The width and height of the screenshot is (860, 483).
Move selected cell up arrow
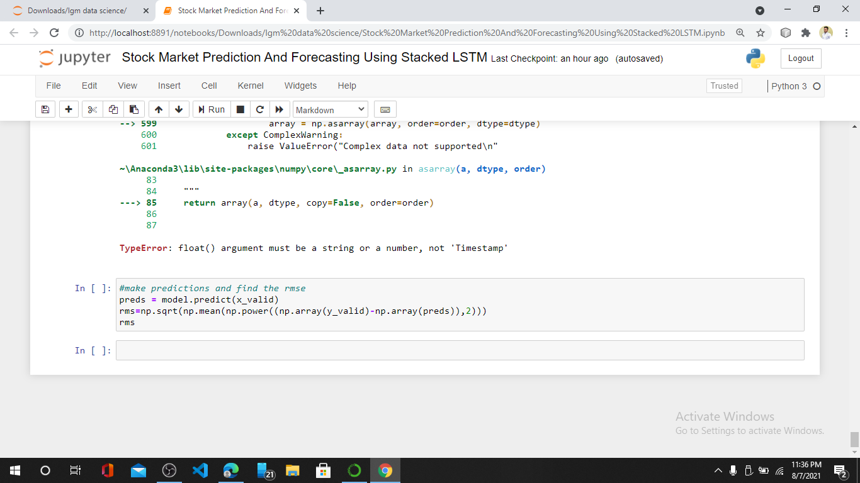pyautogui.click(x=159, y=109)
